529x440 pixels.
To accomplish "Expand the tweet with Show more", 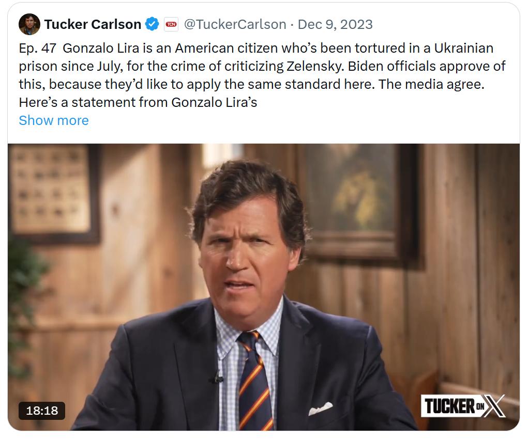I will click(54, 120).
